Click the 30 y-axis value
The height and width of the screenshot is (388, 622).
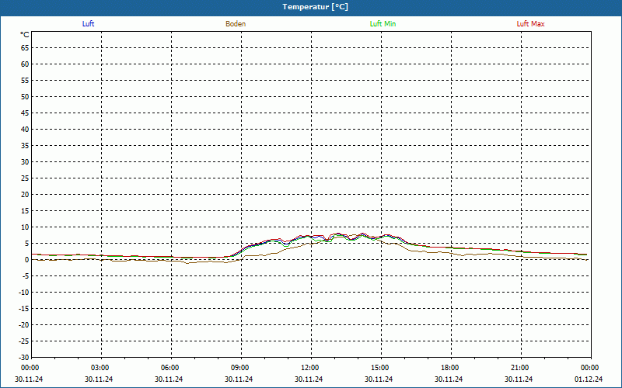pos(25,162)
